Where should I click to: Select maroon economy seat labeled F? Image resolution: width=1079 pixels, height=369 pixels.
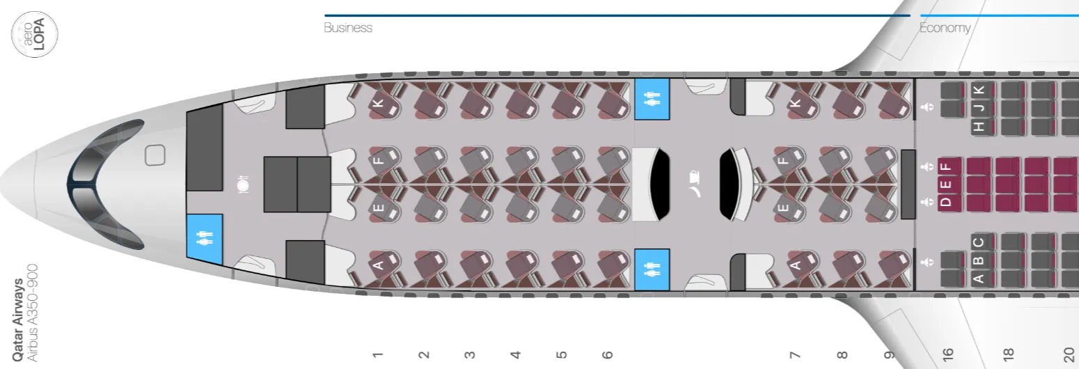click(x=950, y=166)
